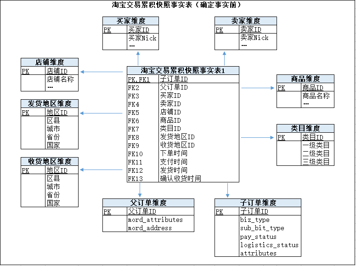Click the diagram title 淘宝交易累积快照事实表（确定事实前）

[x=176, y=5]
